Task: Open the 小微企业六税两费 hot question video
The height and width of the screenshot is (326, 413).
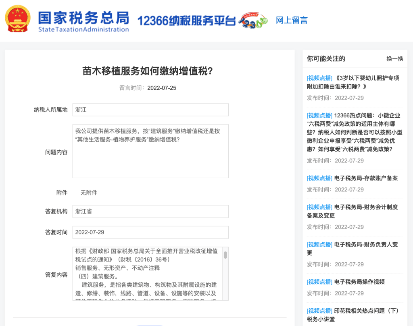Action: pyautogui.click(x=354, y=132)
